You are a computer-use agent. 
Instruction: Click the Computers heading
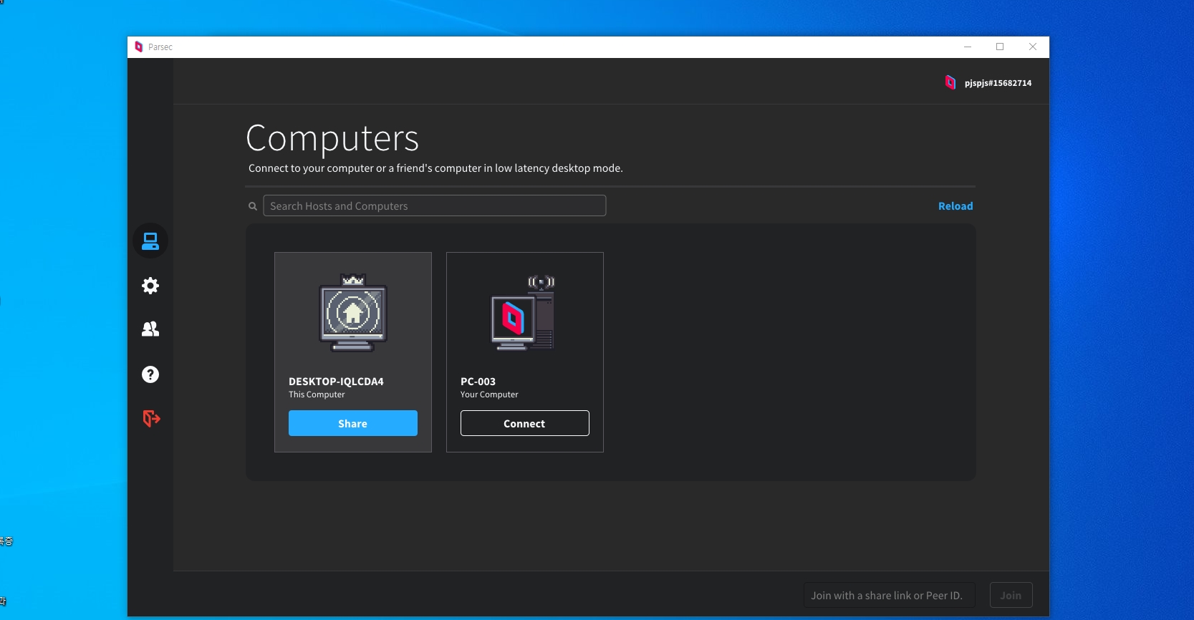coord(332,138)
